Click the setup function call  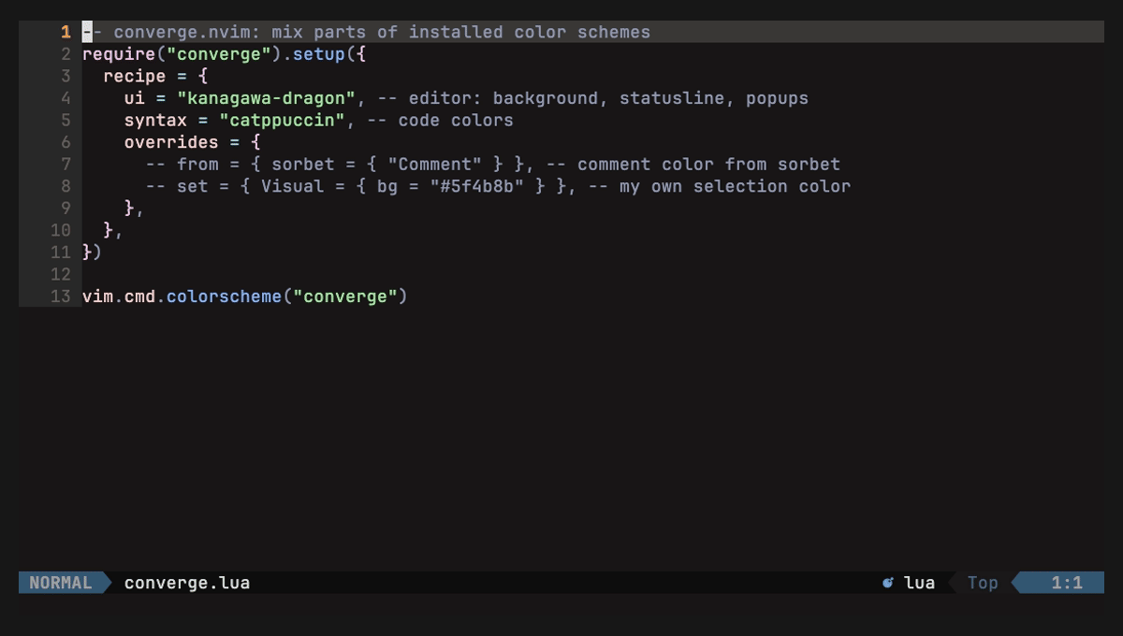[319, 54]
